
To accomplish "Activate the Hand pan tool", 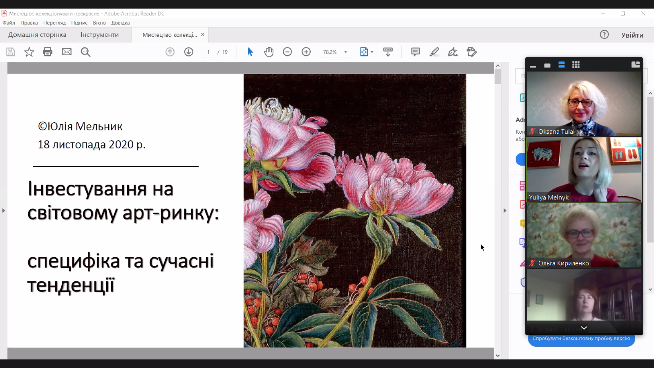I will 269,52.
